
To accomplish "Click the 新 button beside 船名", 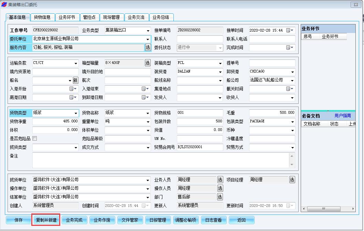I will 75,80.
